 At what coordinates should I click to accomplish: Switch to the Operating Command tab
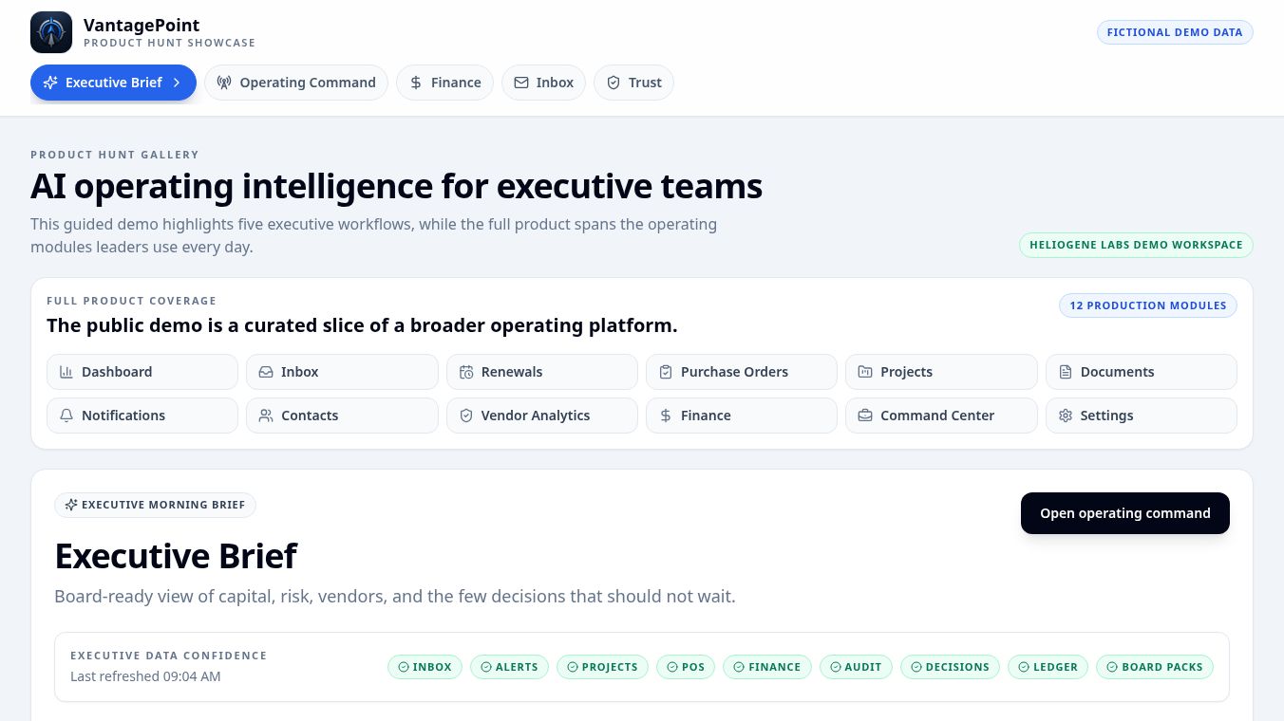click(296, 83)
